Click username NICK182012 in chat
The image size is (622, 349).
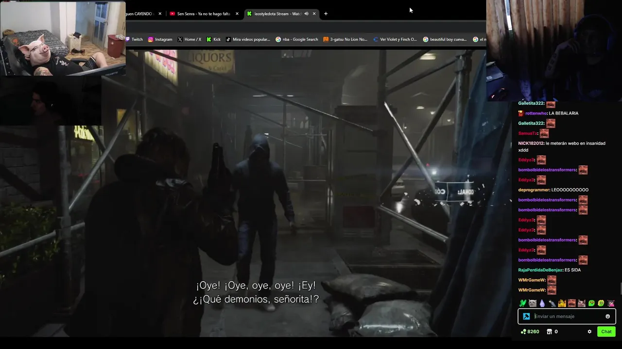531,143
